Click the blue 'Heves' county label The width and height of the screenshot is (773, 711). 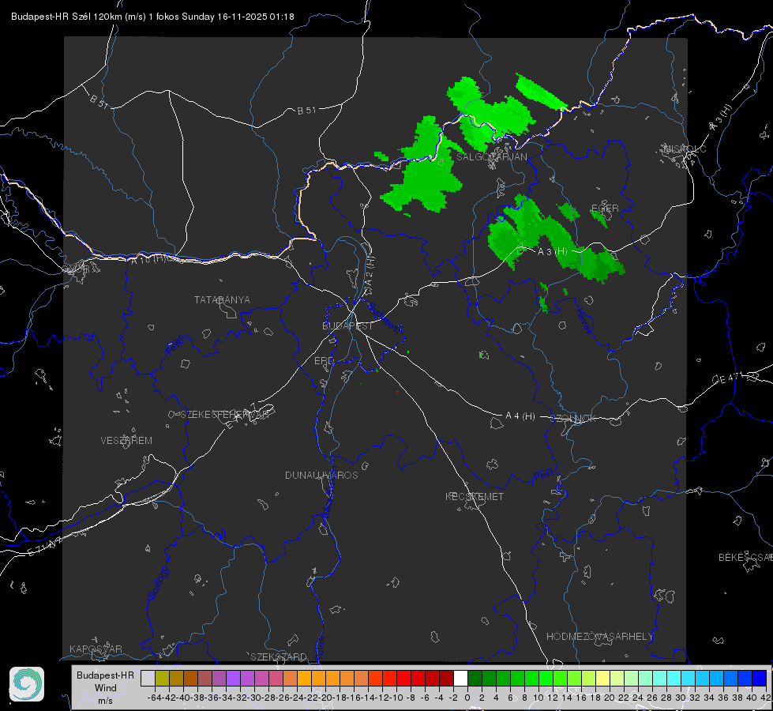coord(584,322)
